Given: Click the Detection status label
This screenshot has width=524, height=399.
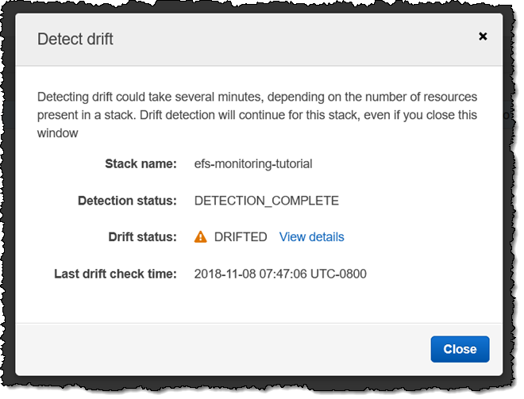Looking at the screenshot, I should click(127, 201).
